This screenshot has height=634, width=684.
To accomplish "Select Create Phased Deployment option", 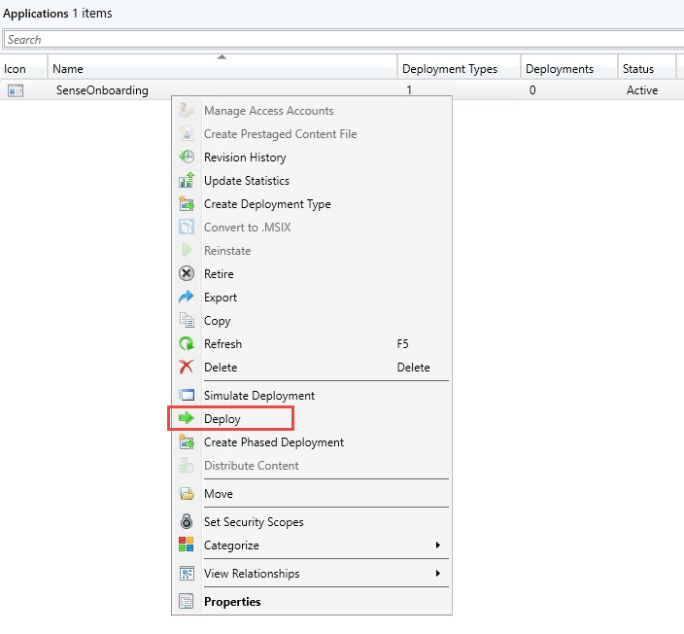I will 274,442.
